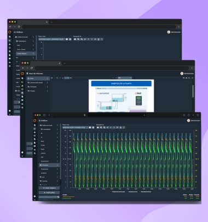Click the clock icon beside front date range
This screenshot has height=222, width=208.
tap(90, 127)
